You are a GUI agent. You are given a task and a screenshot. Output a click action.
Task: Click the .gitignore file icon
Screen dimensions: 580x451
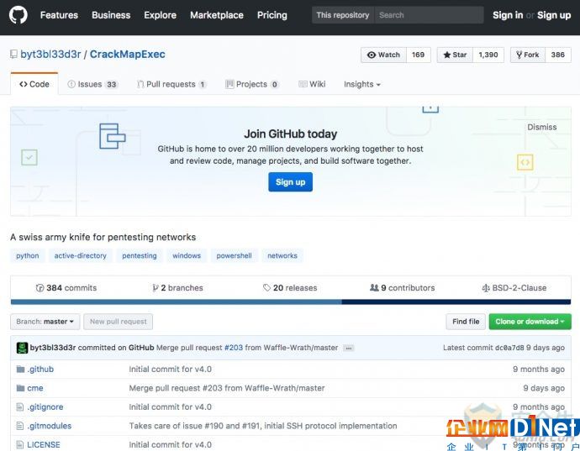(20, 407)
